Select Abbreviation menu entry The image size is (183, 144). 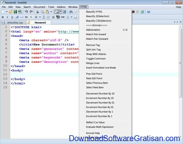pos(105,30)
